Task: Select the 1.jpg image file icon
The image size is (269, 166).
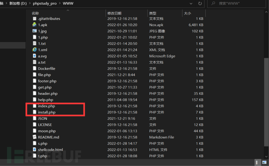Action: (x=35, y=31)
